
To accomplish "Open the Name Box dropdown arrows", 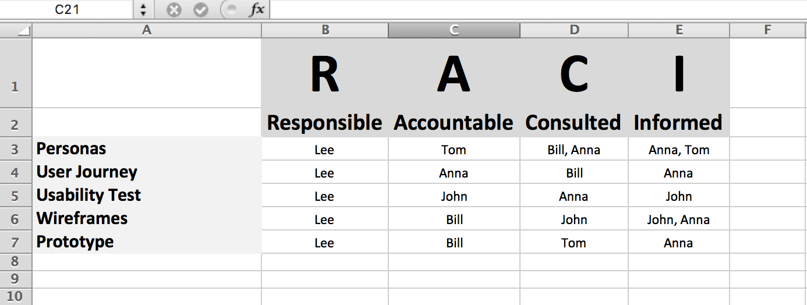I will pos(144,10).
